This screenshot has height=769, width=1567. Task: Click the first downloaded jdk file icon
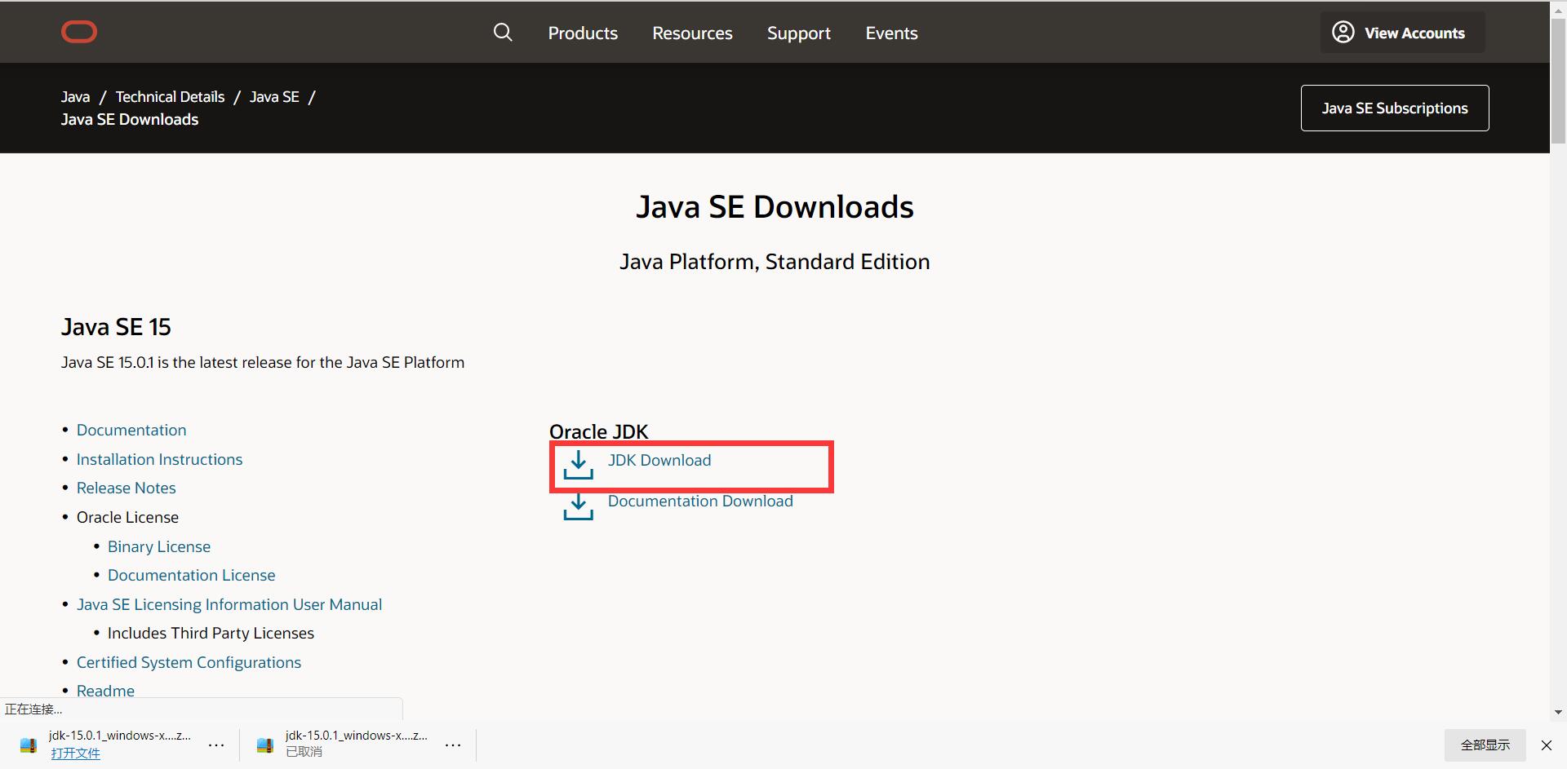pyautogui.click(x=29, y=745)
